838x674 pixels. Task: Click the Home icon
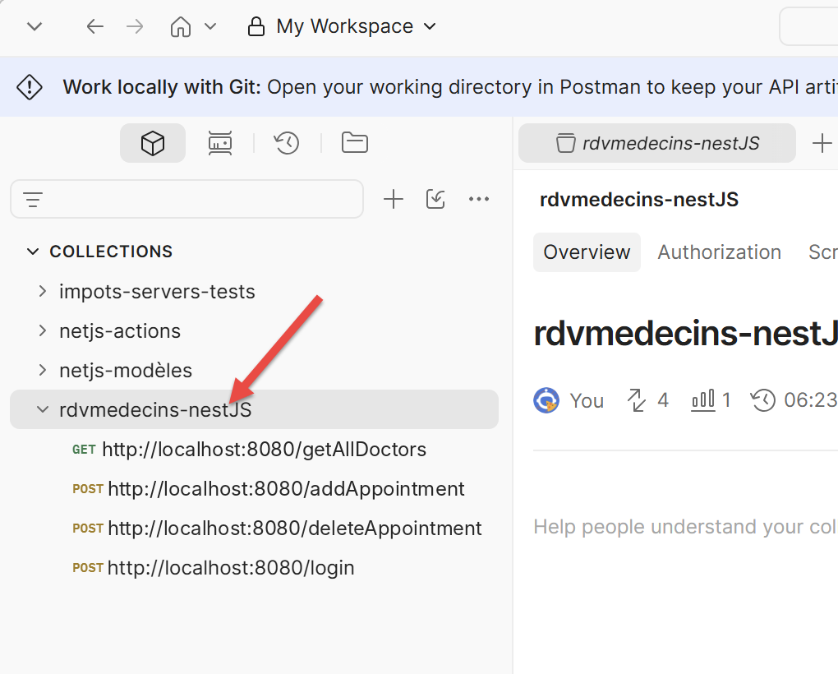[x=181, y=26]
